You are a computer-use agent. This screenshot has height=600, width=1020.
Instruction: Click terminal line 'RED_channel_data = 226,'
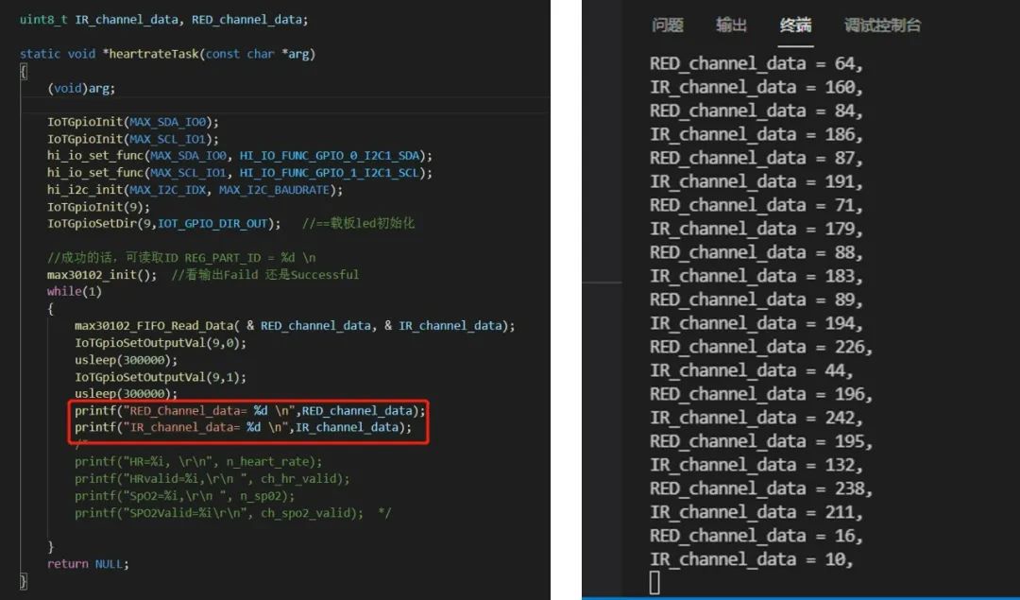coord(761,347)
